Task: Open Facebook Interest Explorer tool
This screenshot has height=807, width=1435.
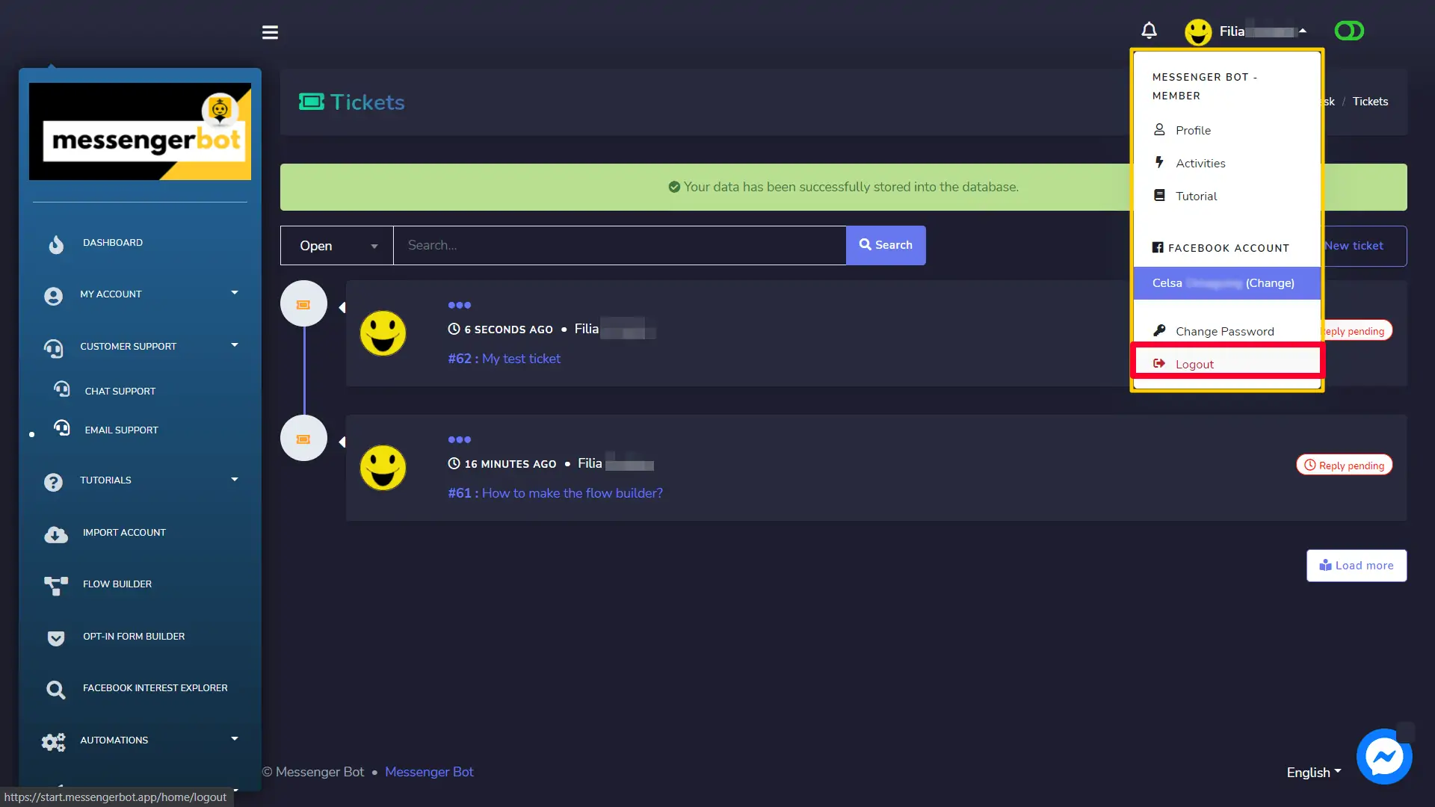Action: 155,687
